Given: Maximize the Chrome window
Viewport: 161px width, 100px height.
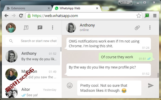Looking at the screenshot, I should point(145,3).
